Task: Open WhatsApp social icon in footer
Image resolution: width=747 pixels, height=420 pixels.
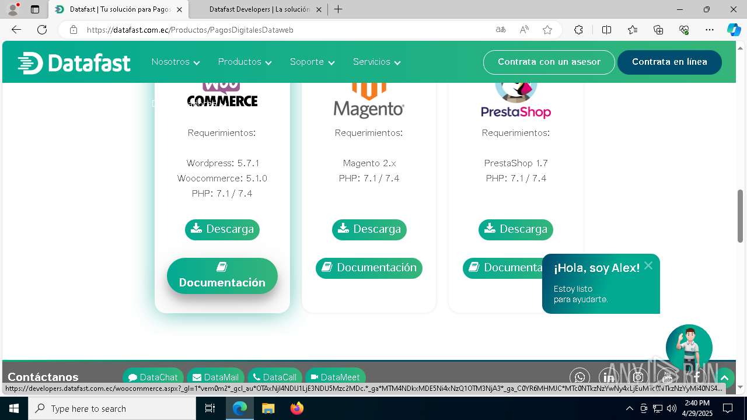Action: [580, 378]
